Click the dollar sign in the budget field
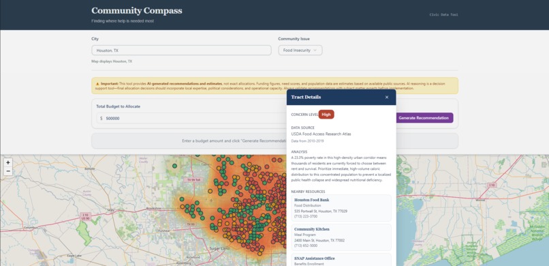The width and height of the screenshot is (549, 266). [101, 119]
